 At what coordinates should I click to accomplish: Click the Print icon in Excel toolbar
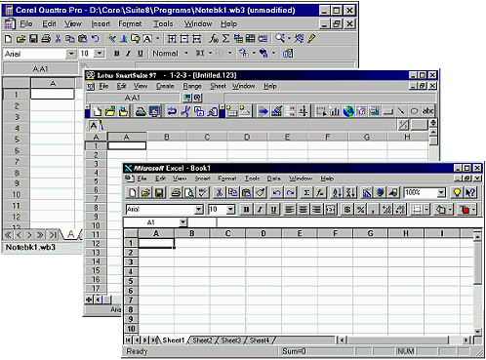[176, 193]
